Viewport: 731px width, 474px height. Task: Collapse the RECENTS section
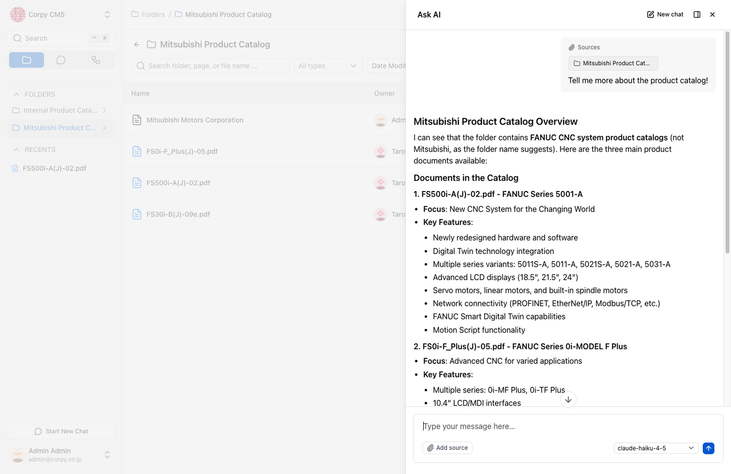[x=16, y=149]
